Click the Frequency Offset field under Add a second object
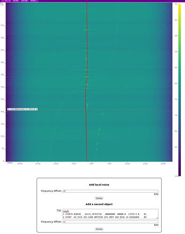Image resolution: width=185 pixels, height=234 pixels. pos(110,222)
